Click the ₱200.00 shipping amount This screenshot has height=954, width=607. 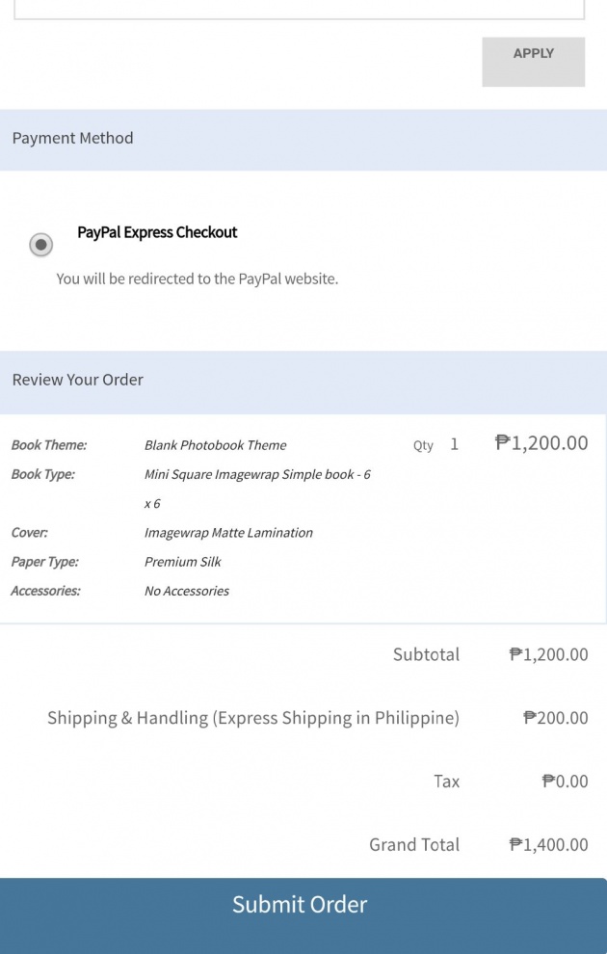point(555,718)
